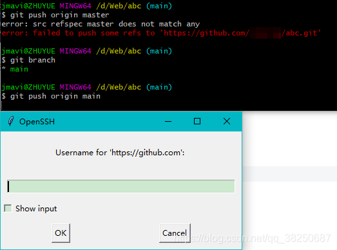Viewport: 337px width, 250px height.
Task: Click the Cancel button in the OpenSSH dialog
Action: pyautogui.click(x=175, y=233)
